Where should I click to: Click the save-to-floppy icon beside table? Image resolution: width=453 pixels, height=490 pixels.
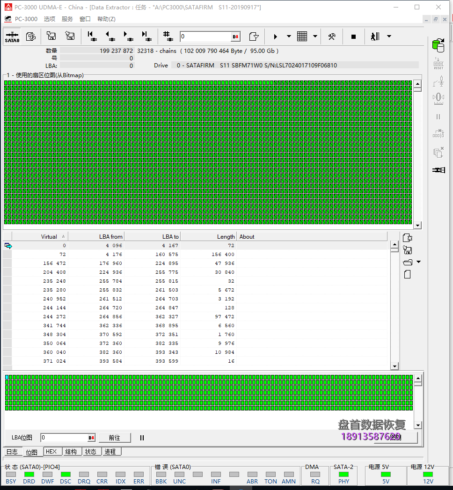pyautogui.click(x=408, y=250)
